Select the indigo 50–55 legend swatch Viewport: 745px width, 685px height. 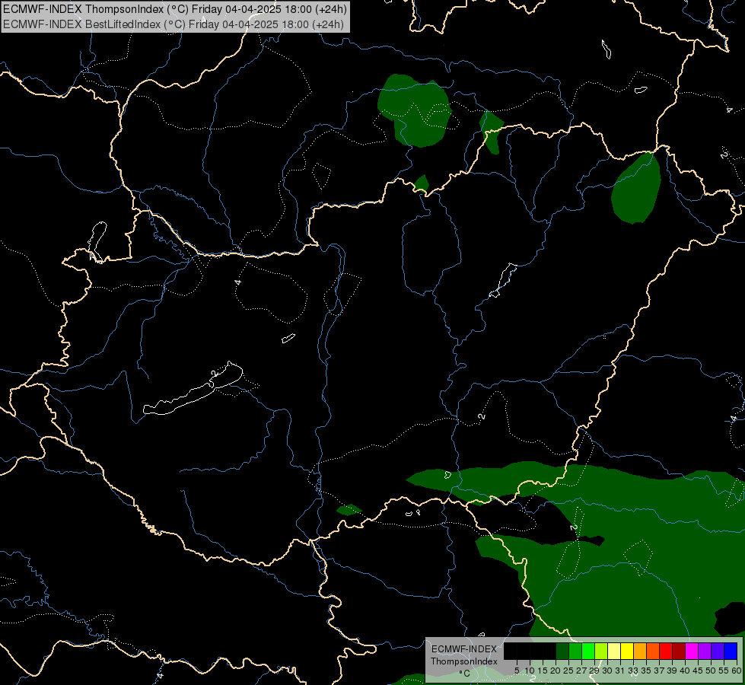coord(718,651)
